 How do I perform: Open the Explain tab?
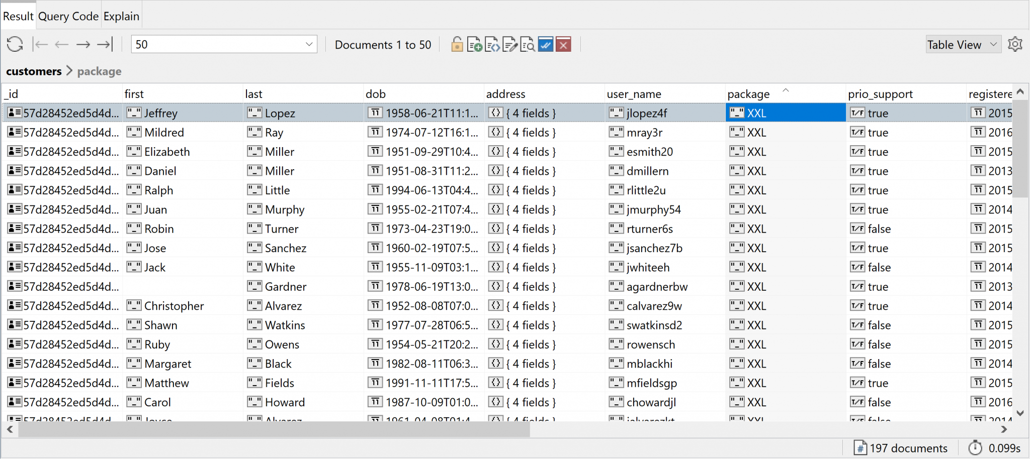tap(121, 16)
